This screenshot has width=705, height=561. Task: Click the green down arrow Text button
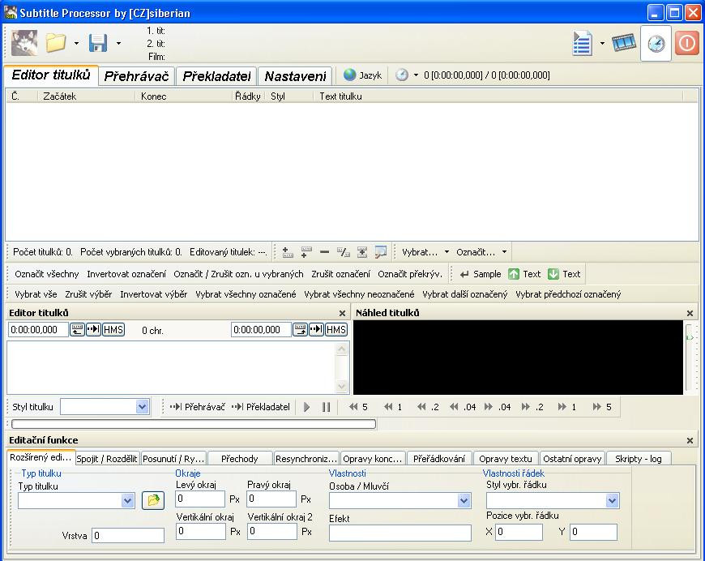[x=564, y=274]
